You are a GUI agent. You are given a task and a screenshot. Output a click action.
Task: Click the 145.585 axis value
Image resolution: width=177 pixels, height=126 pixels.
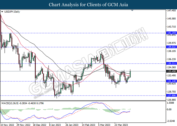pos(171,19)
